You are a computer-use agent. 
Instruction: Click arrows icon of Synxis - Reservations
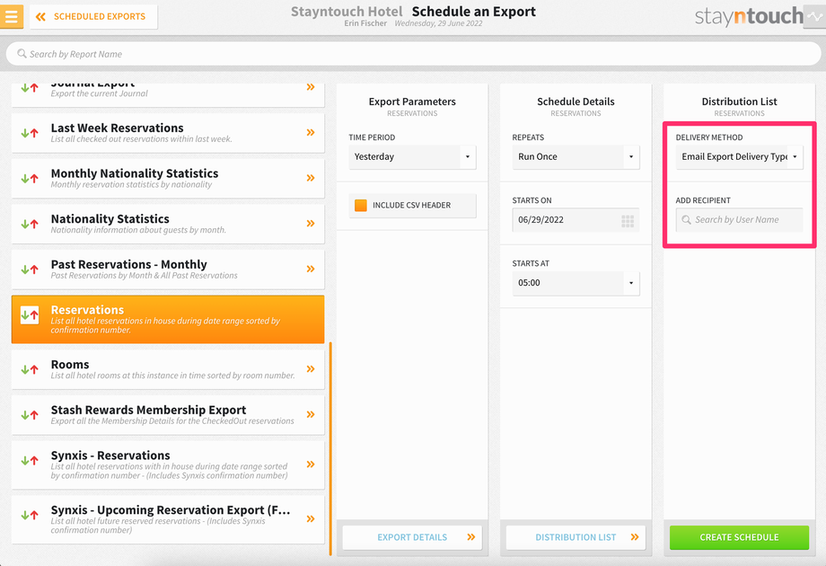coord(30,460)
